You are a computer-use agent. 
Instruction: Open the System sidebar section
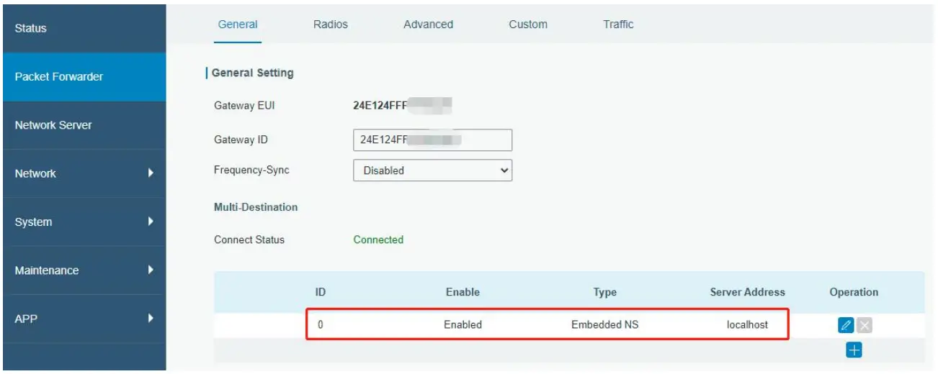click(84, 222)
